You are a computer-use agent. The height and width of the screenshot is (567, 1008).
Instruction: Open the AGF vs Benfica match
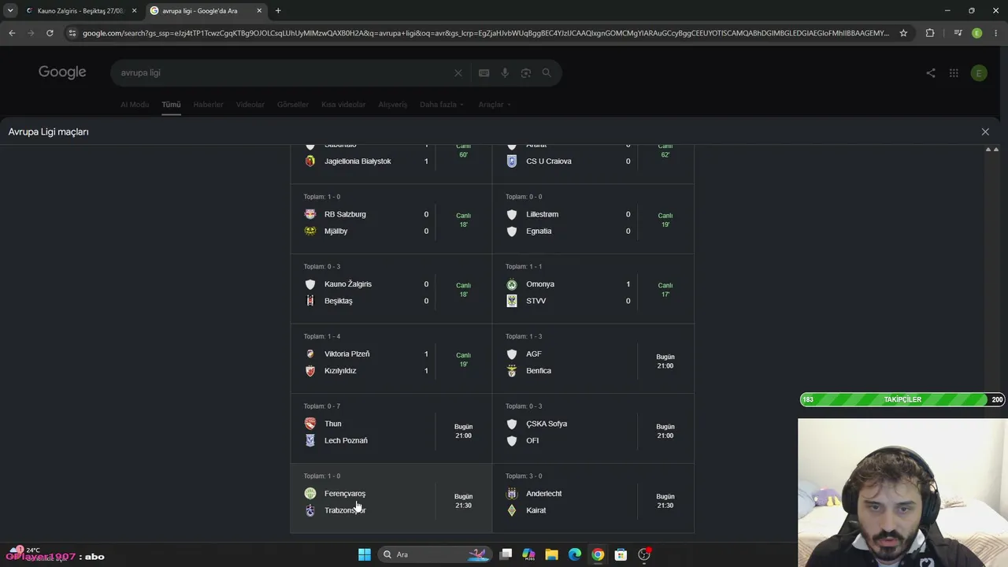593,358
